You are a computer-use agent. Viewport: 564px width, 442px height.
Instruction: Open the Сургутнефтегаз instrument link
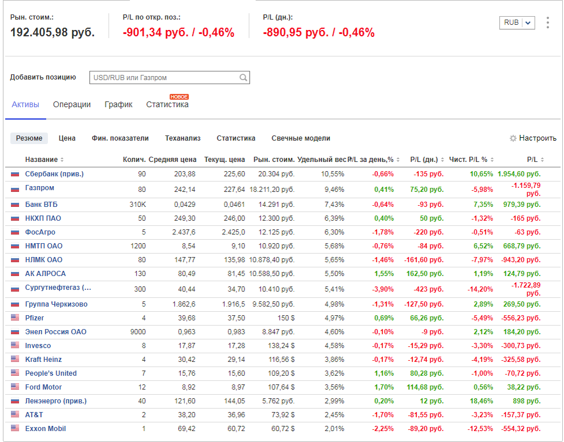(58, 288)
